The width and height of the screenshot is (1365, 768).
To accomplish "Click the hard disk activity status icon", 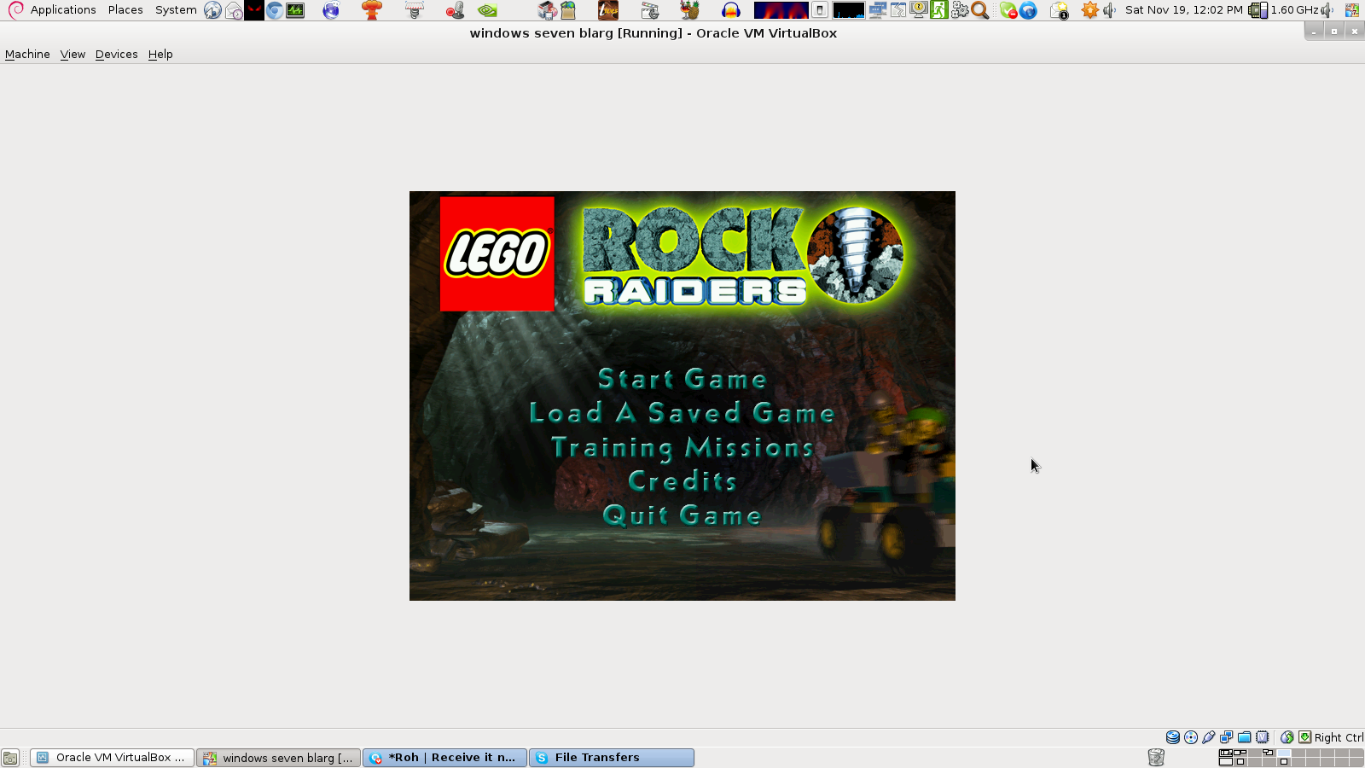I will click(1173, 737).
